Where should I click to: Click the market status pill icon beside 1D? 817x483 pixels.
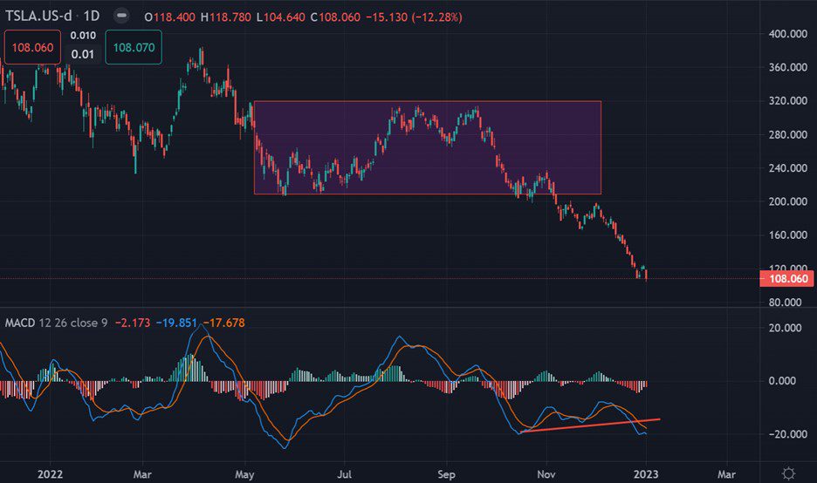click(121, 16)
